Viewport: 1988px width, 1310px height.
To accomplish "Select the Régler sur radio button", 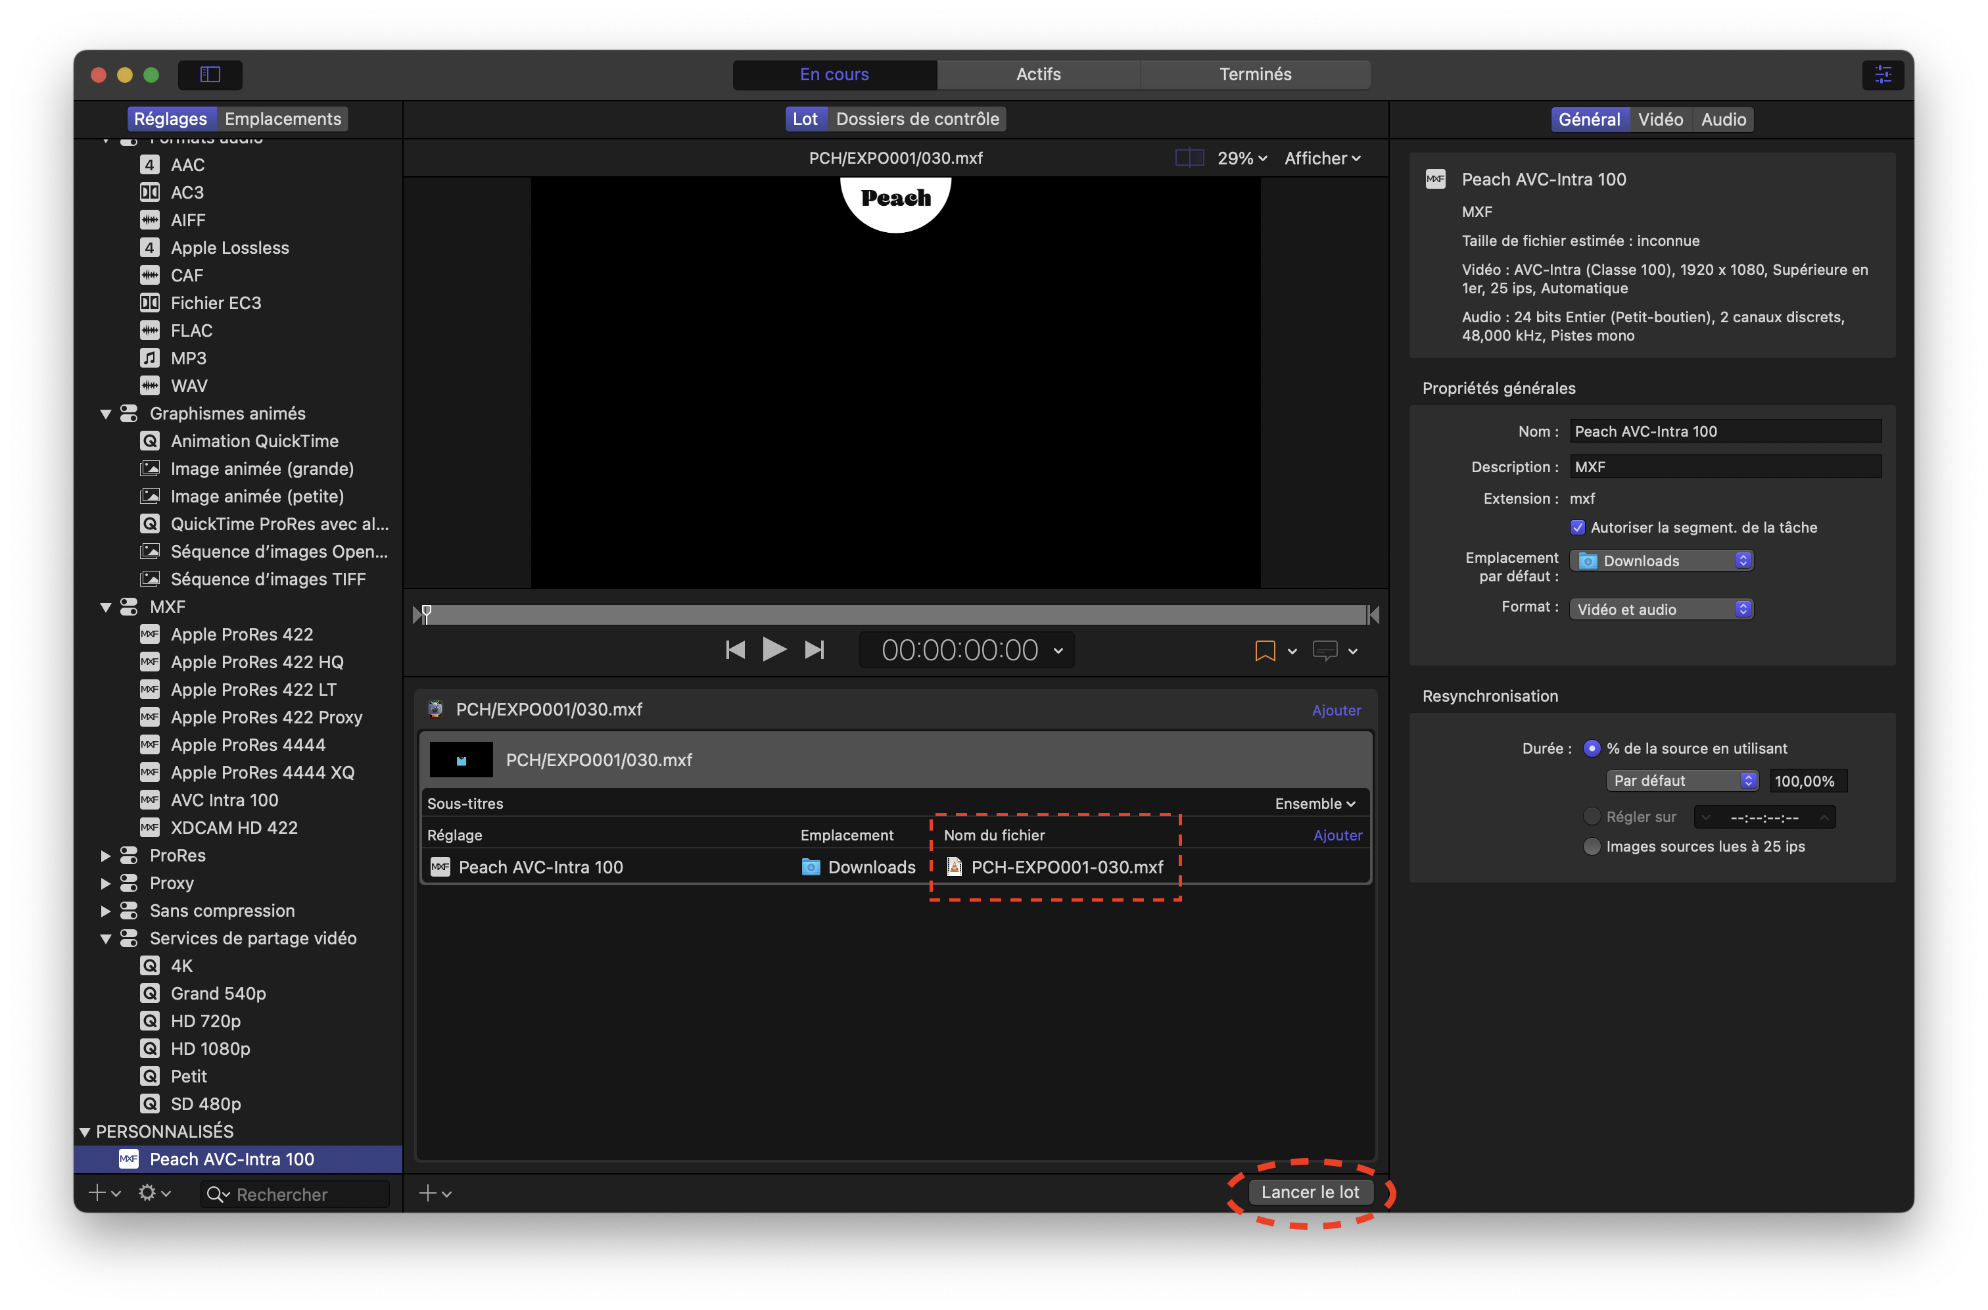I will click(1592, 816).
